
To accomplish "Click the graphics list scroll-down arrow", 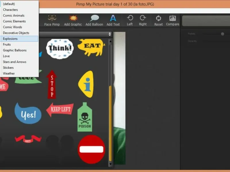I will pos(110,164).
